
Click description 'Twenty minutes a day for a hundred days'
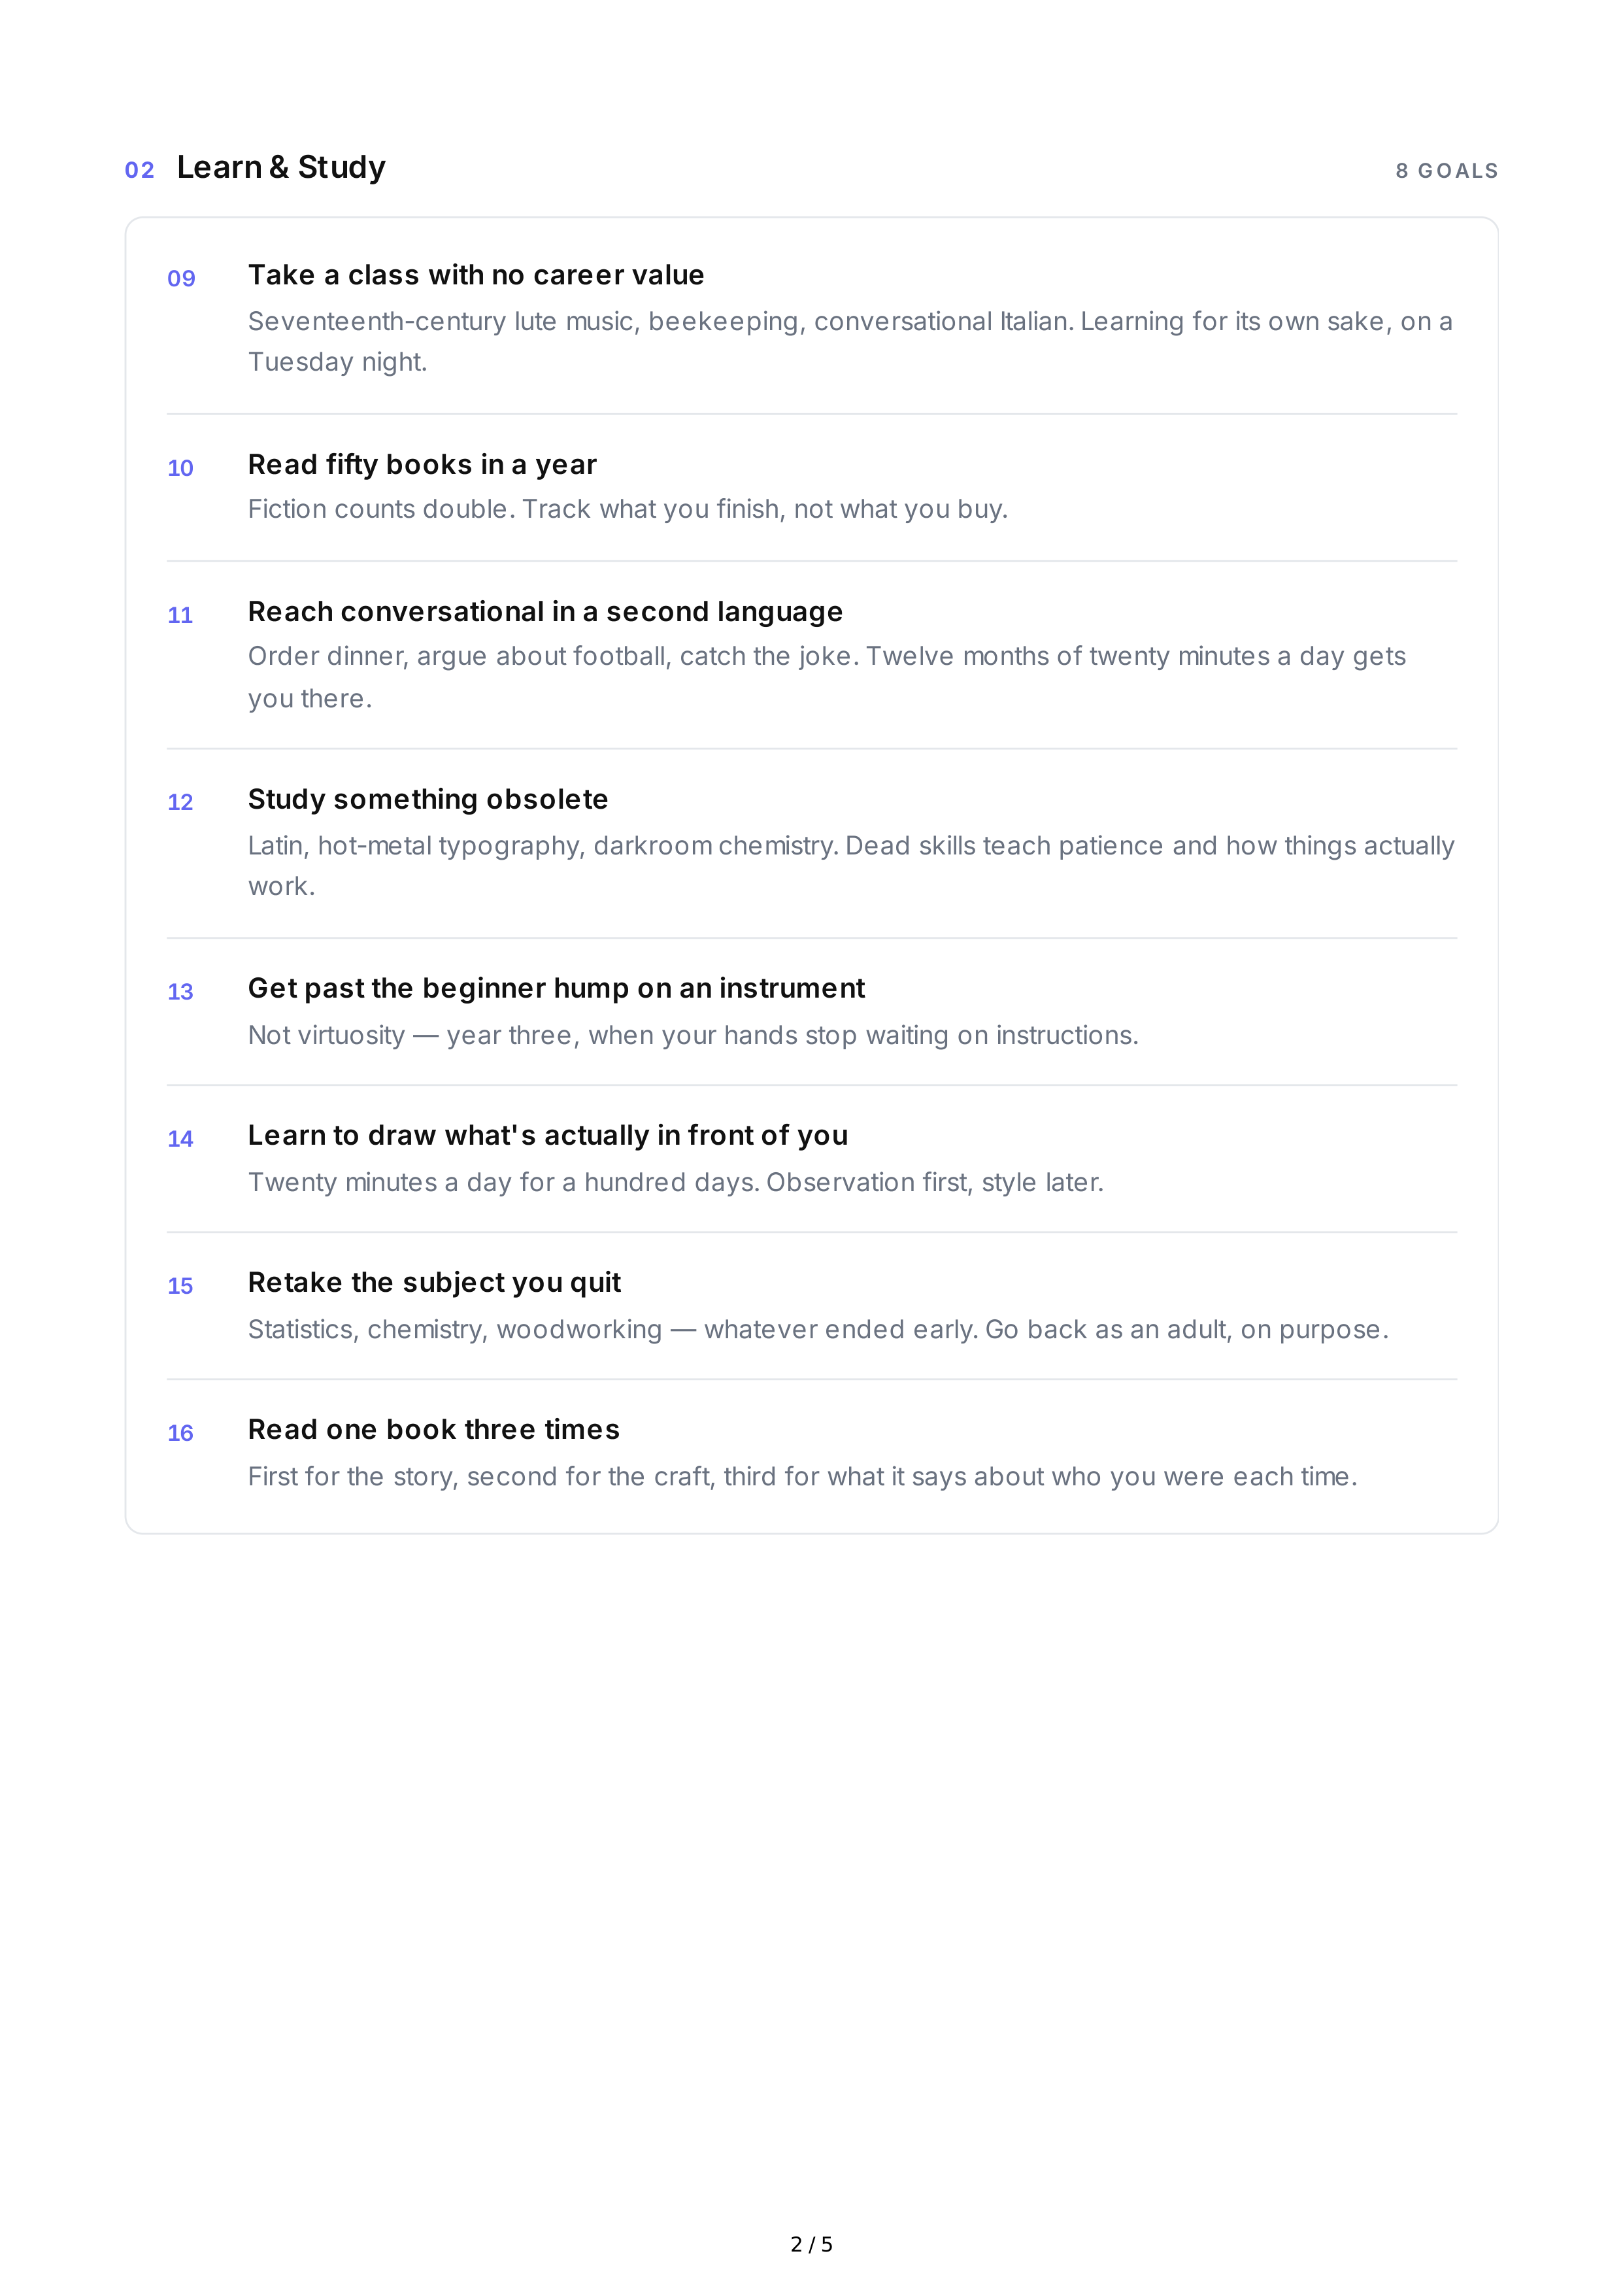[676, 1182]
